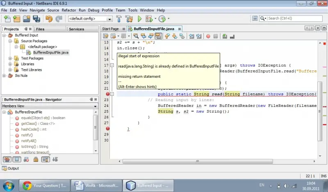The width and height of the screenshot is (328, 192).
Task: Expand the Iks Nula project node
Action: click(4, 76)
